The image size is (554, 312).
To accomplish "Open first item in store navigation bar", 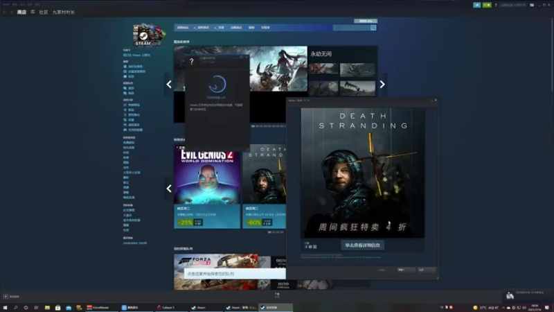I will [183, 28].
